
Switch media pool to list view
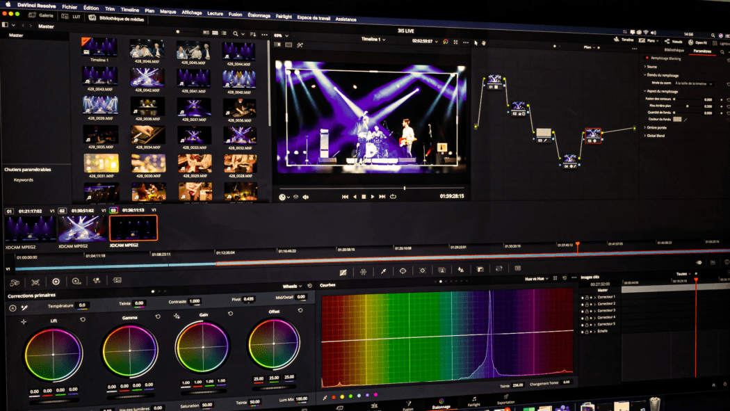(x=224, y=33)
